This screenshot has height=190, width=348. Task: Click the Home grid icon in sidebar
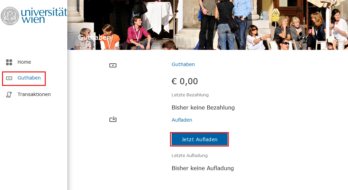[9, 62]
